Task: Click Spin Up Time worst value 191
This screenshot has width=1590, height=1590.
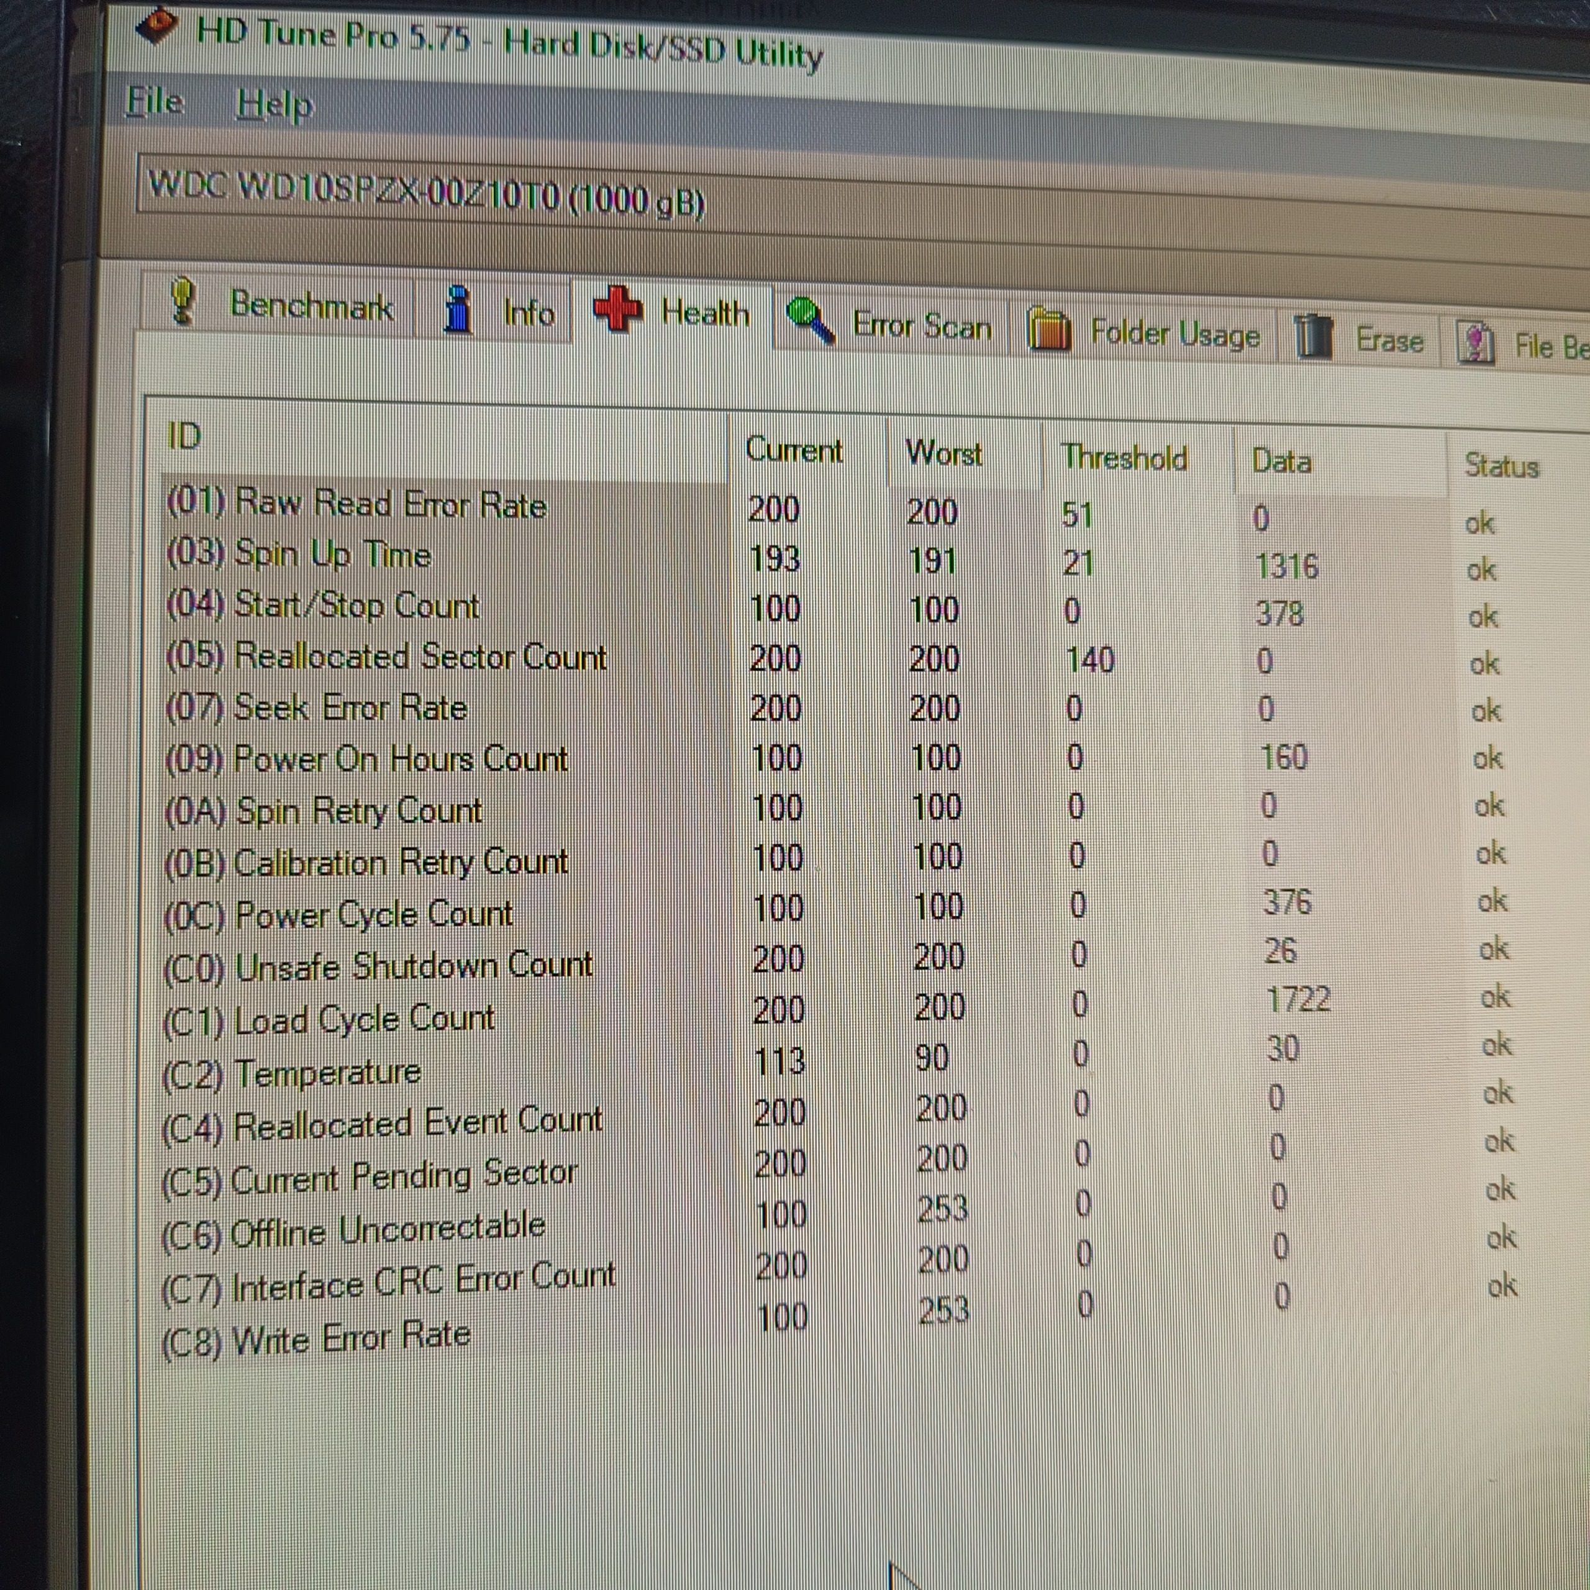Action: pos(932,561)
